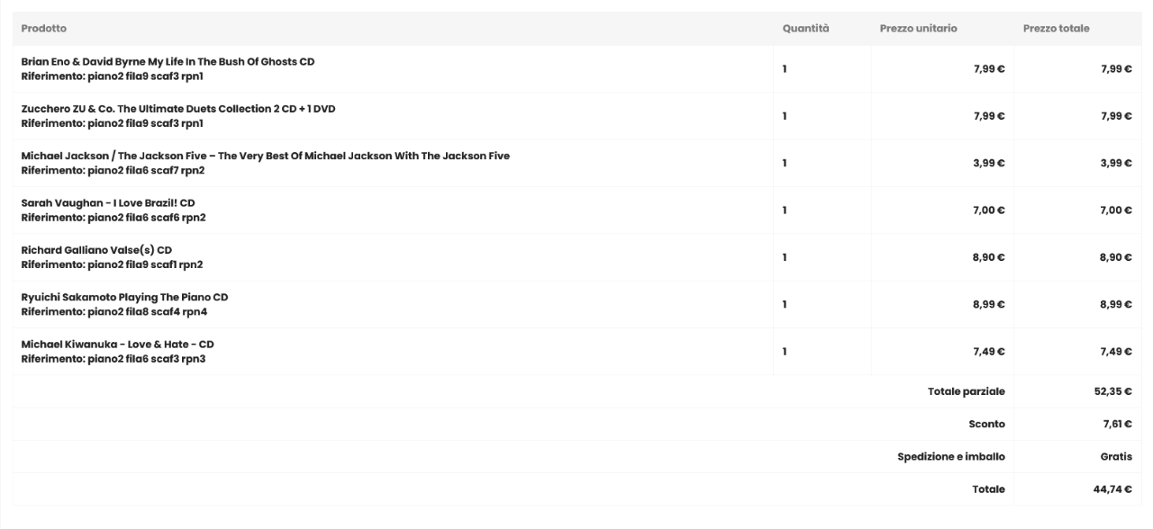The image size is (1153, 529).
Task: Click the order total 44,74 €
Action: (1113, 489)
